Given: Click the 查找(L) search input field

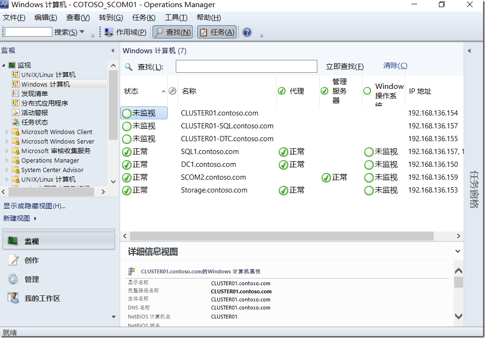Looking at the screenshot, I should (247, 66).
